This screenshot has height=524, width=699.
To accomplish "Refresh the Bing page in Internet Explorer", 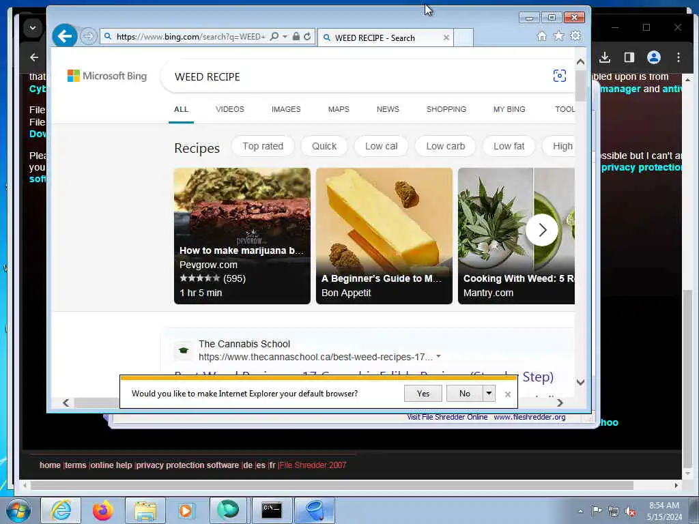I will (307, 37).
